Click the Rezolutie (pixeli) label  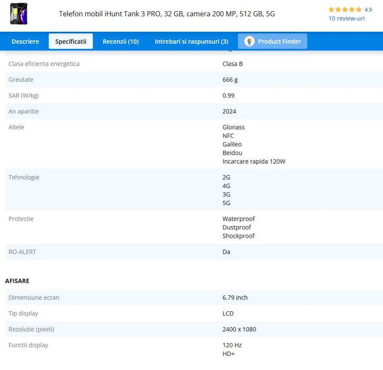pyautogui.click(x=31, y=329)
